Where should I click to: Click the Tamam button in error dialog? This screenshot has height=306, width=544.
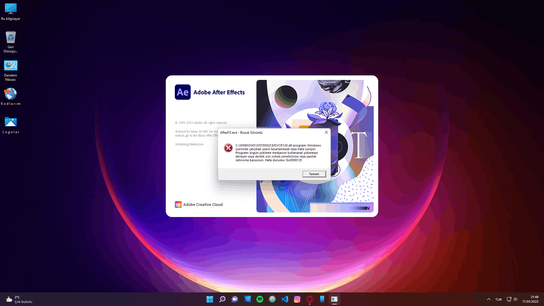point(314,174)
